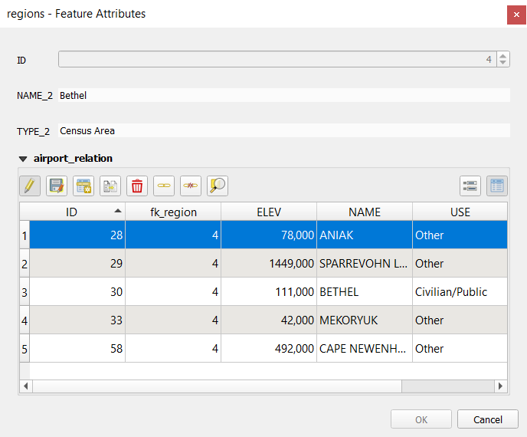
Task: Zoom to the selected child feature
Action: 217,186
